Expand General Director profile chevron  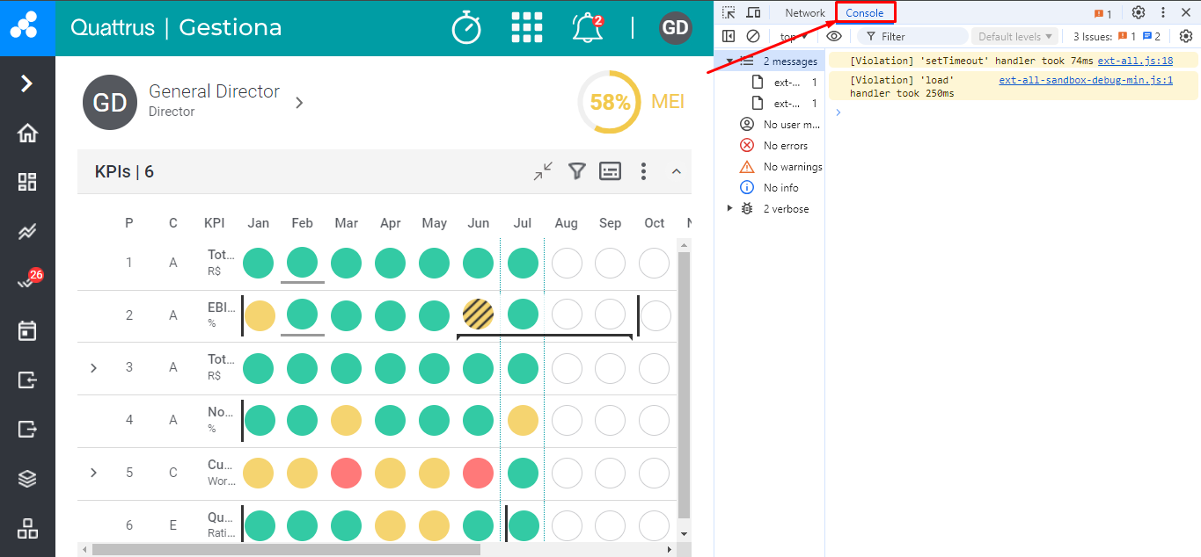pyautogui.click(x=299, y=103)
